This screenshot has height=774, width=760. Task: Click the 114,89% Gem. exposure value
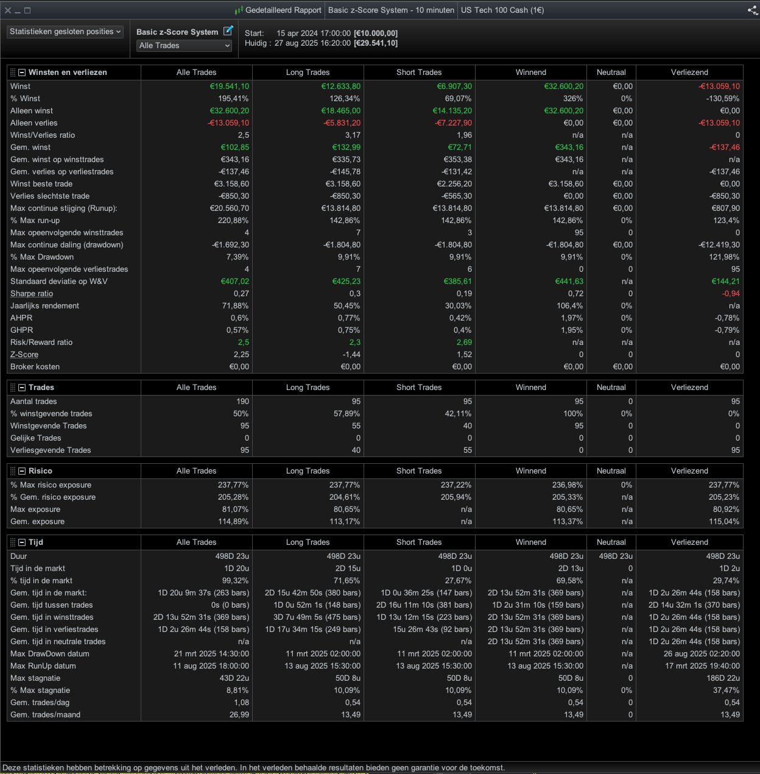coord(234,522)
